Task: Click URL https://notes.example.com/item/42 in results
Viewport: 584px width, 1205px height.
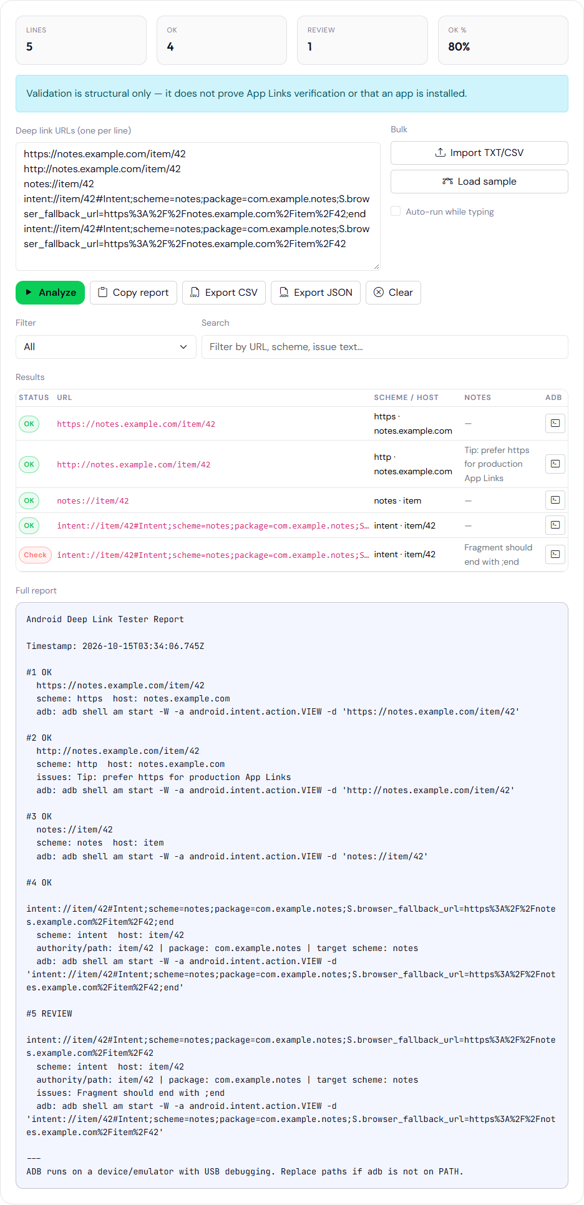Action: tap(136, 424)
